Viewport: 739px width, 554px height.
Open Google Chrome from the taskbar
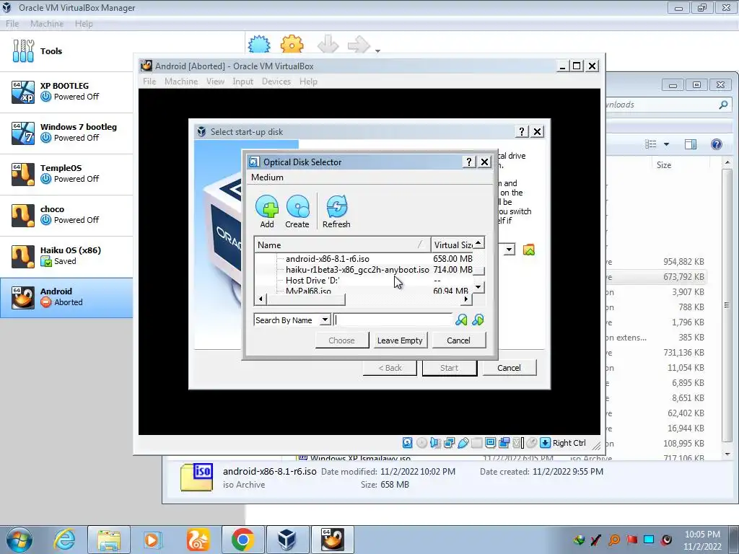242,540
